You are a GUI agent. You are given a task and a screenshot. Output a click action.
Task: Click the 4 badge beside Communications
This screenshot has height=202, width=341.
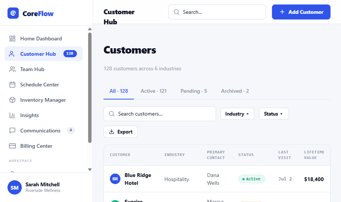pyautogui.click(x=71, y=131)
